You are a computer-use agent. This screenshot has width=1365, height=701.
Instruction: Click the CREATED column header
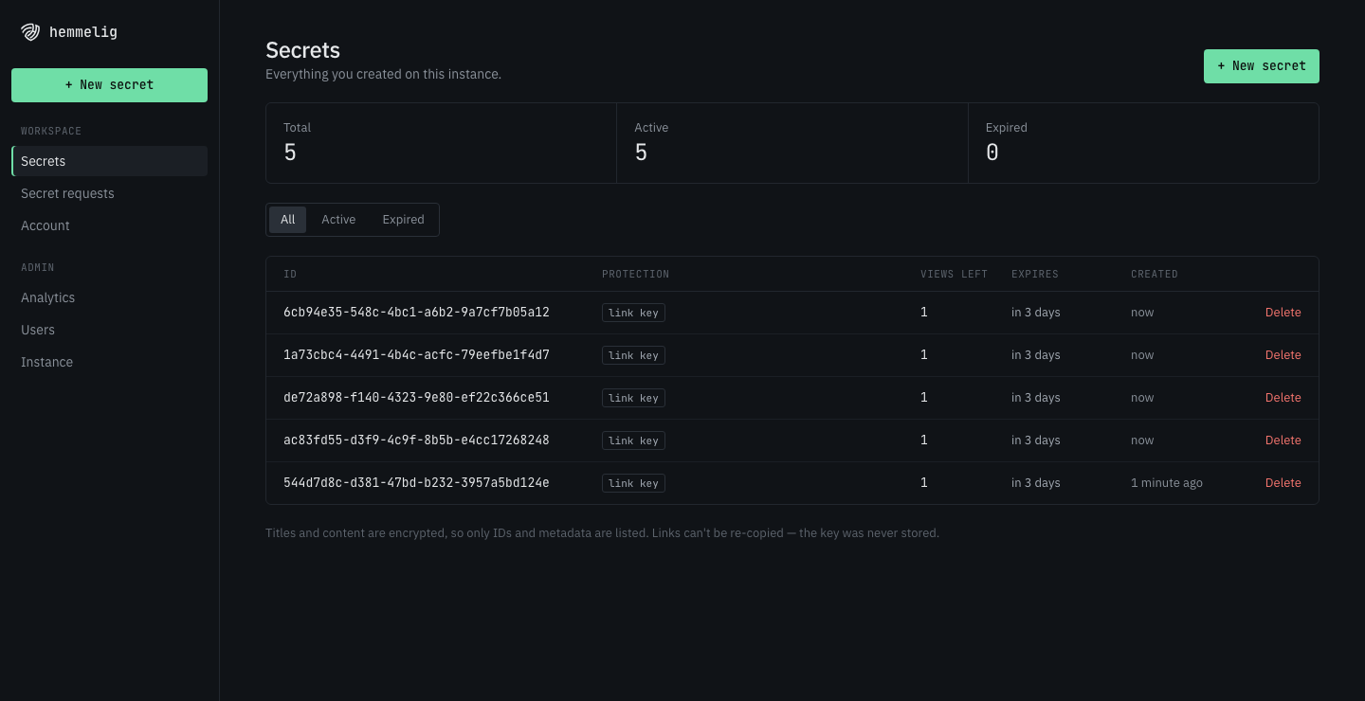coord(1155,275)
